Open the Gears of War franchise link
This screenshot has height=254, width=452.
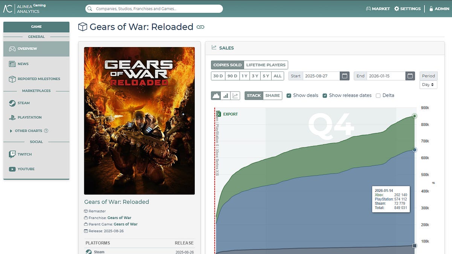pyautogui.click(x=119, y=218)
